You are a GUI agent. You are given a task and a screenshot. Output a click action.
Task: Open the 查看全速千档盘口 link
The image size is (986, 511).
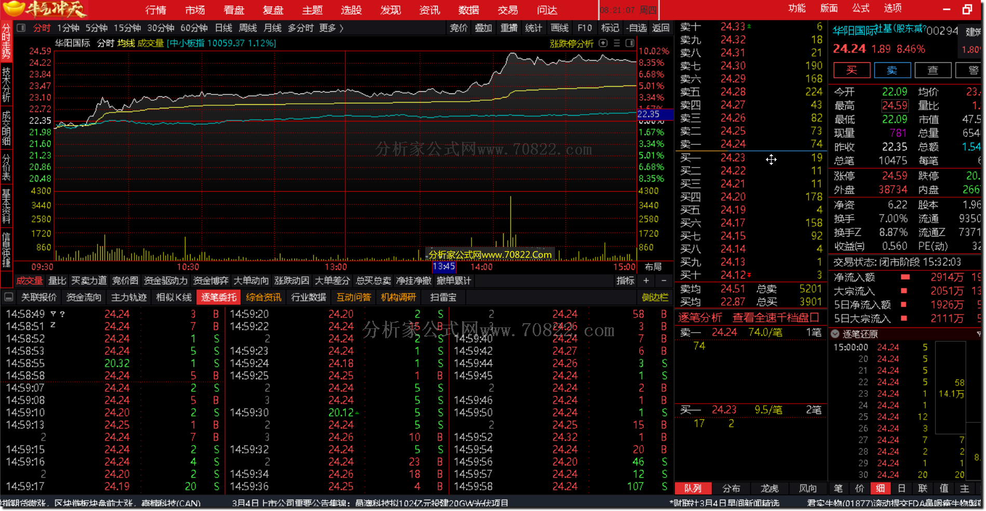[x=776, y=317]
